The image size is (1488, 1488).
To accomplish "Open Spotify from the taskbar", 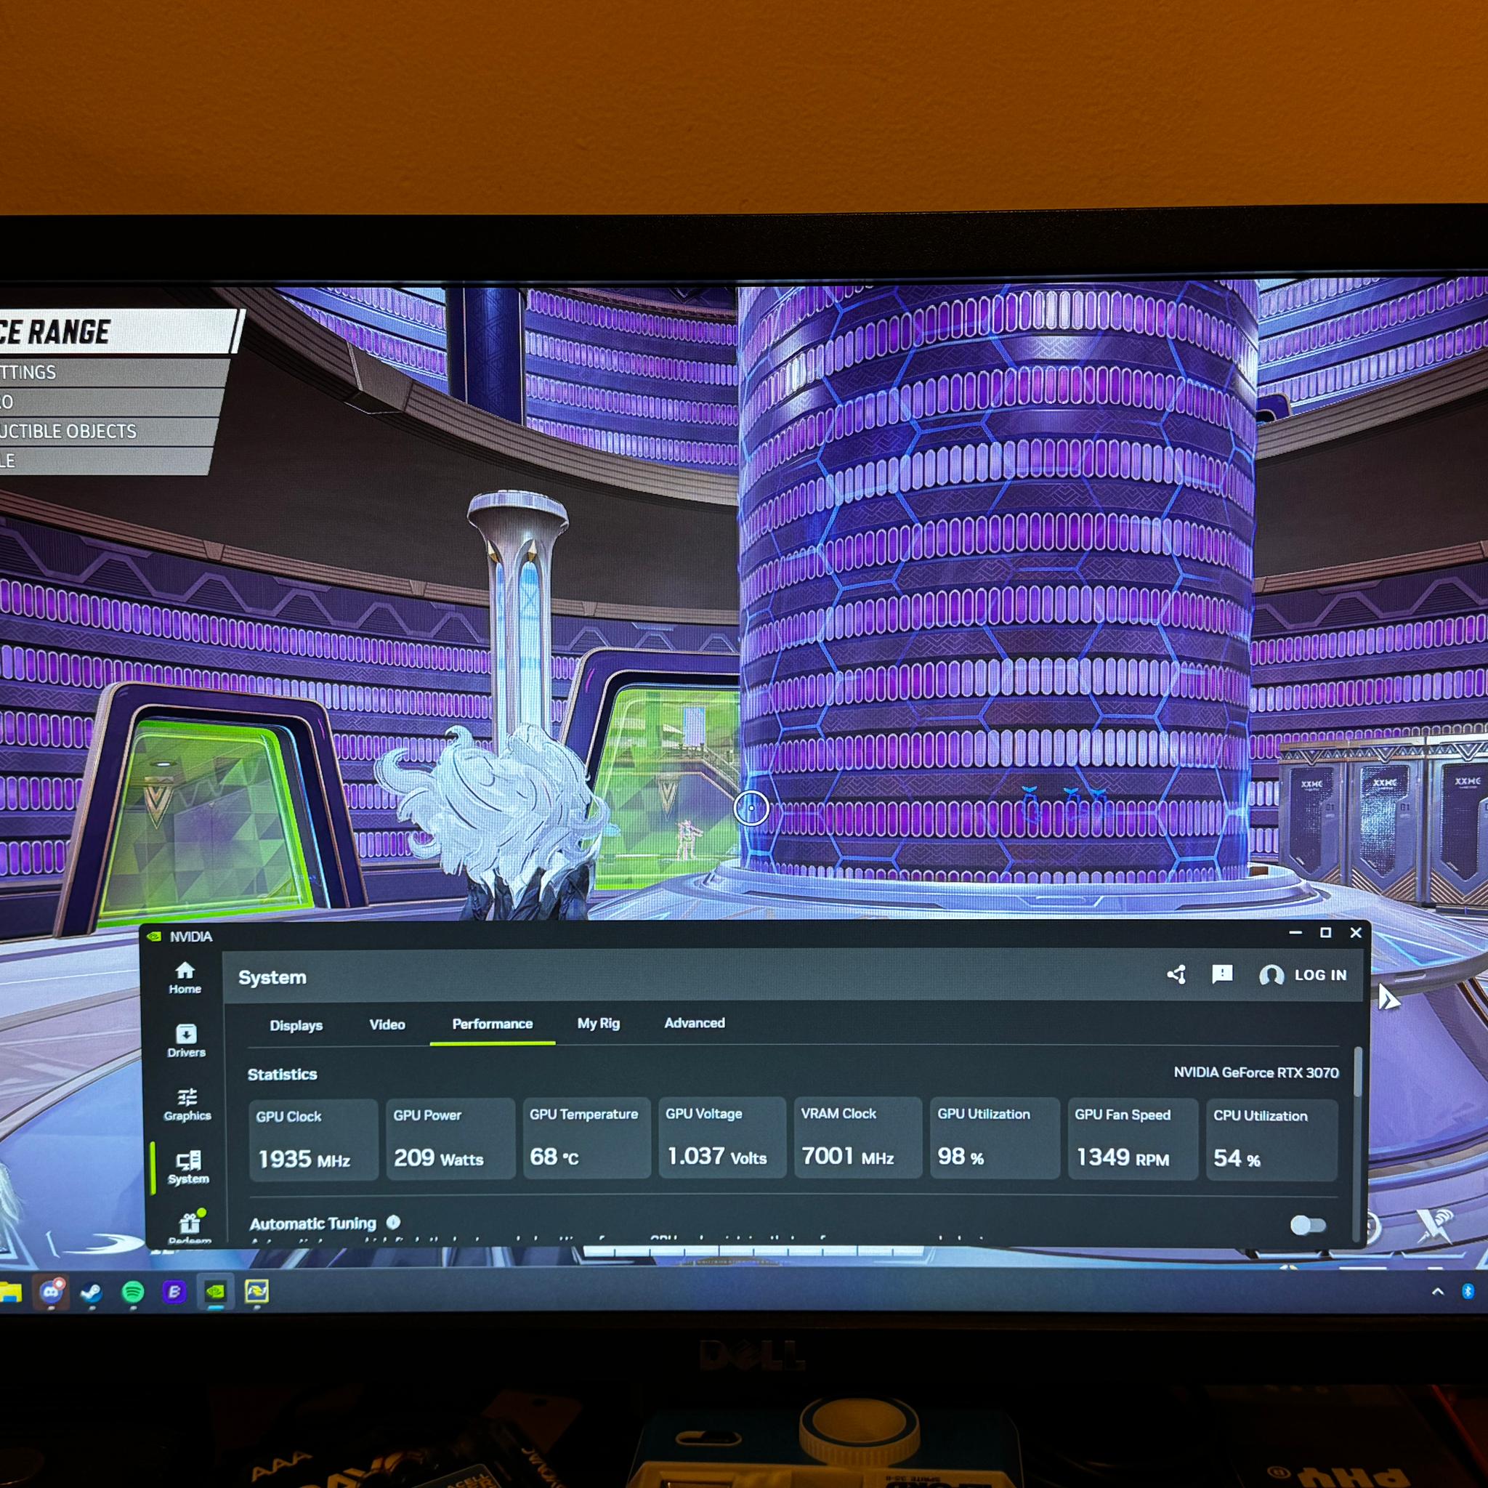I will [x=133, y=1292].
